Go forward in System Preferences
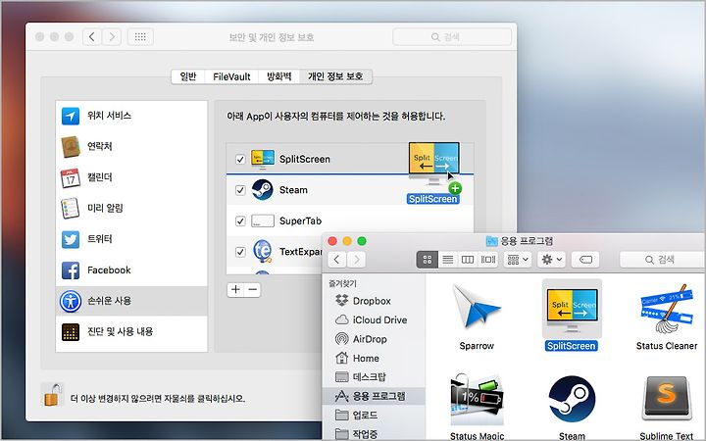 click(x=112, y=37)
